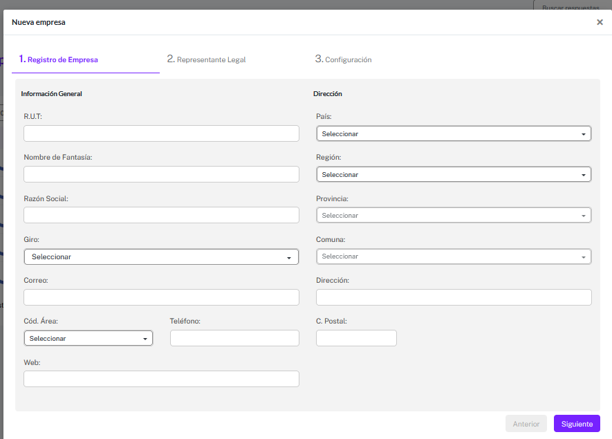Viewport: 612px width, 439px height.
Task: Focus the Nombre de Fantasía field
Action: (x=161, y=174)
